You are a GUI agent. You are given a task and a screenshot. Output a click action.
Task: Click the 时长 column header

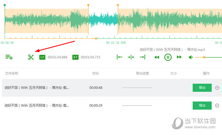(x=96, y=73)
